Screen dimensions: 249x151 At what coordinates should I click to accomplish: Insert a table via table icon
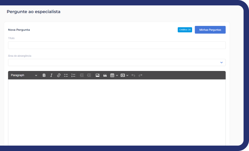click(x=112, y=75)
